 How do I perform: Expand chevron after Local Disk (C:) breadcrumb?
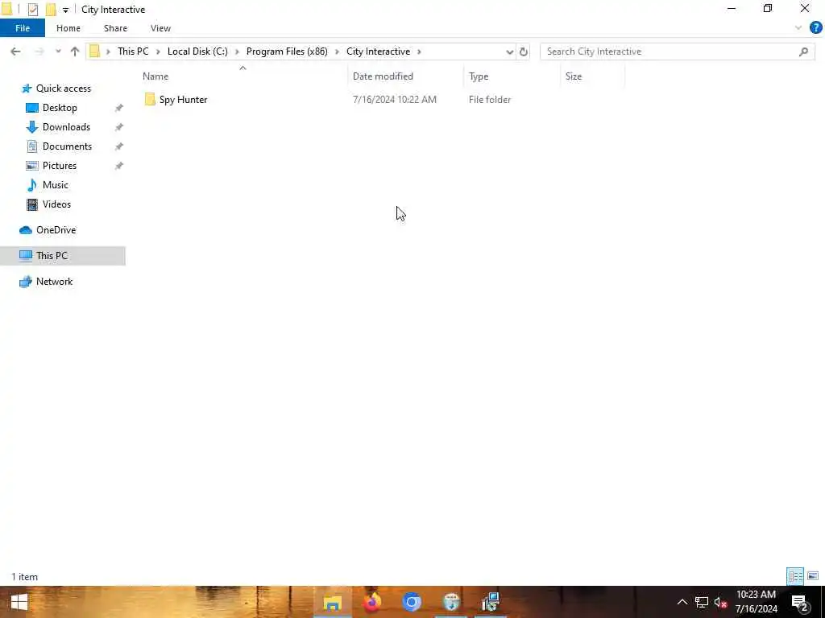point(238,51)
